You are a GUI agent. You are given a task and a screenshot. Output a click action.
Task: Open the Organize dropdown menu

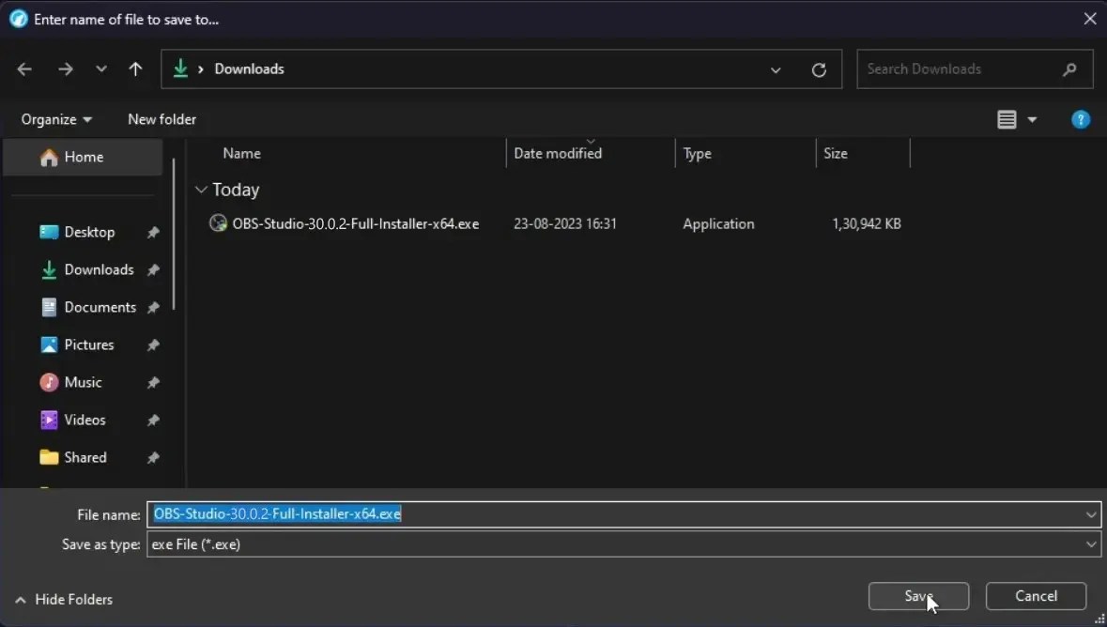coord(54,119)
